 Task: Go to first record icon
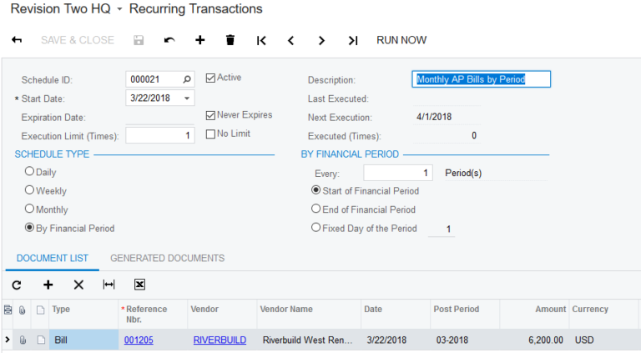[261, 40]
